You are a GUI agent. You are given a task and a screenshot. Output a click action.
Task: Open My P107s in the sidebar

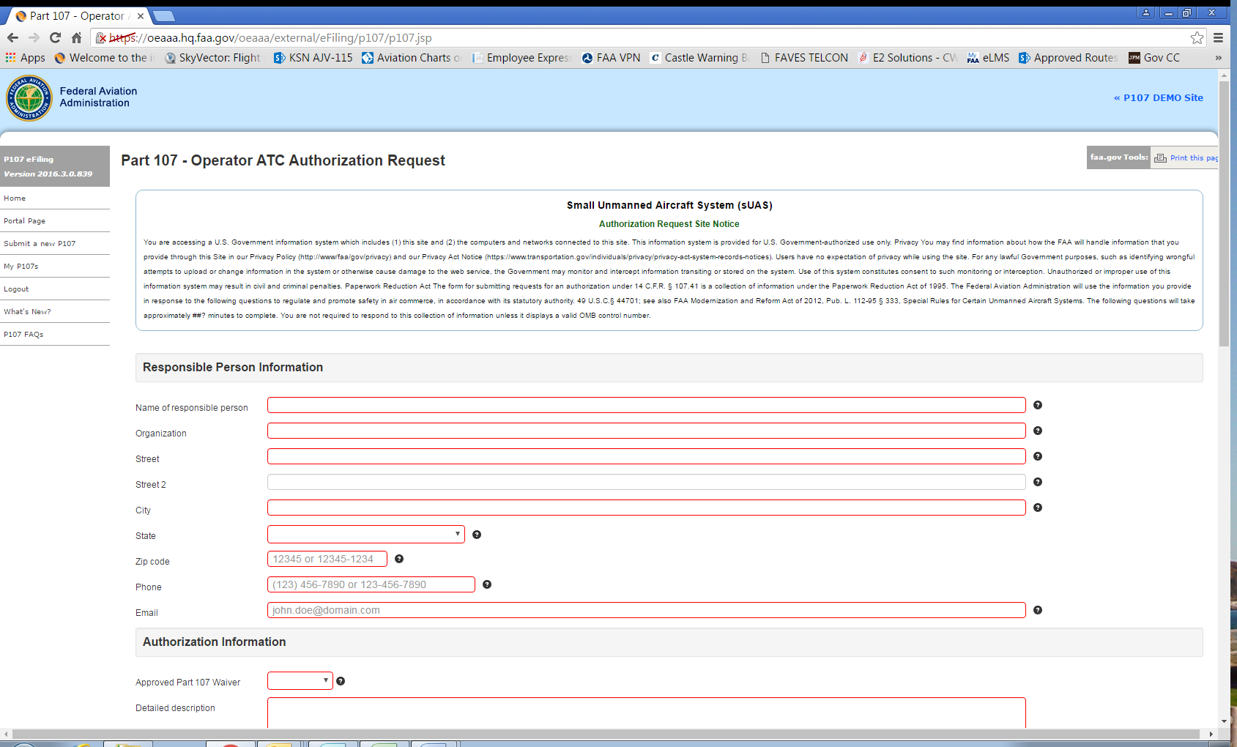pos(21,267)
